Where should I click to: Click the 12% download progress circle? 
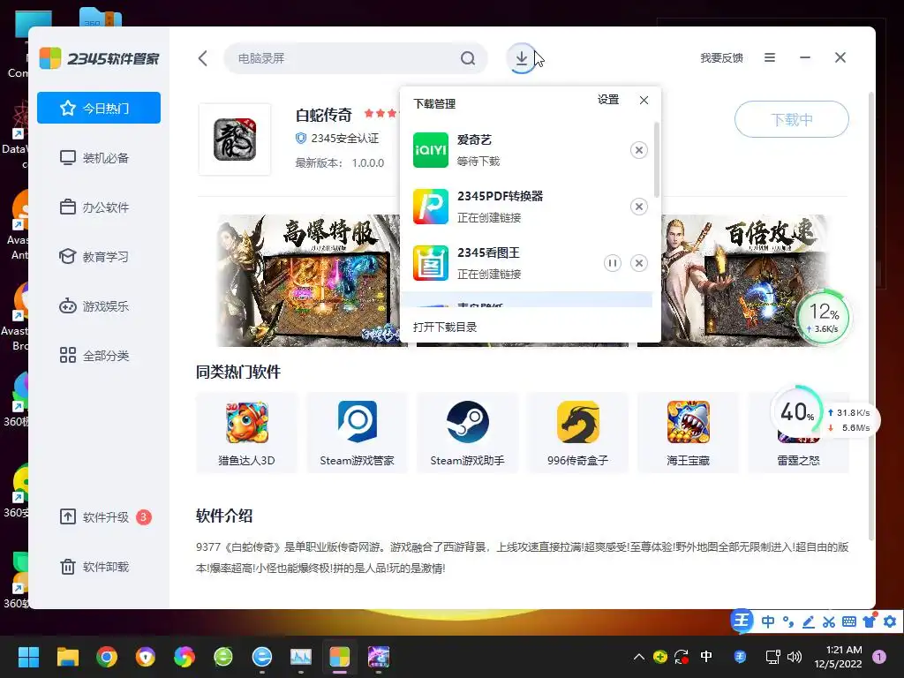823,316
